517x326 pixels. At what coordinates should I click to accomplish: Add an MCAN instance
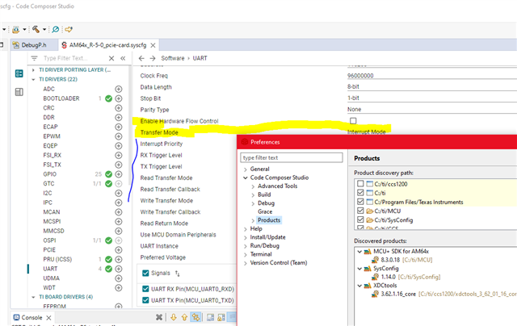click(119, 212)
